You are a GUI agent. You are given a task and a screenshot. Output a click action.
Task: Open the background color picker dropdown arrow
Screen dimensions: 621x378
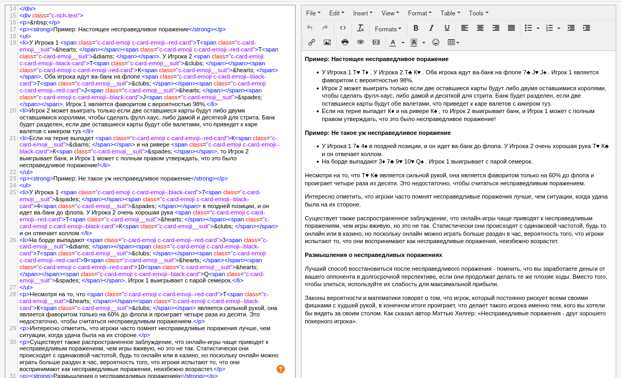[424, 42]
